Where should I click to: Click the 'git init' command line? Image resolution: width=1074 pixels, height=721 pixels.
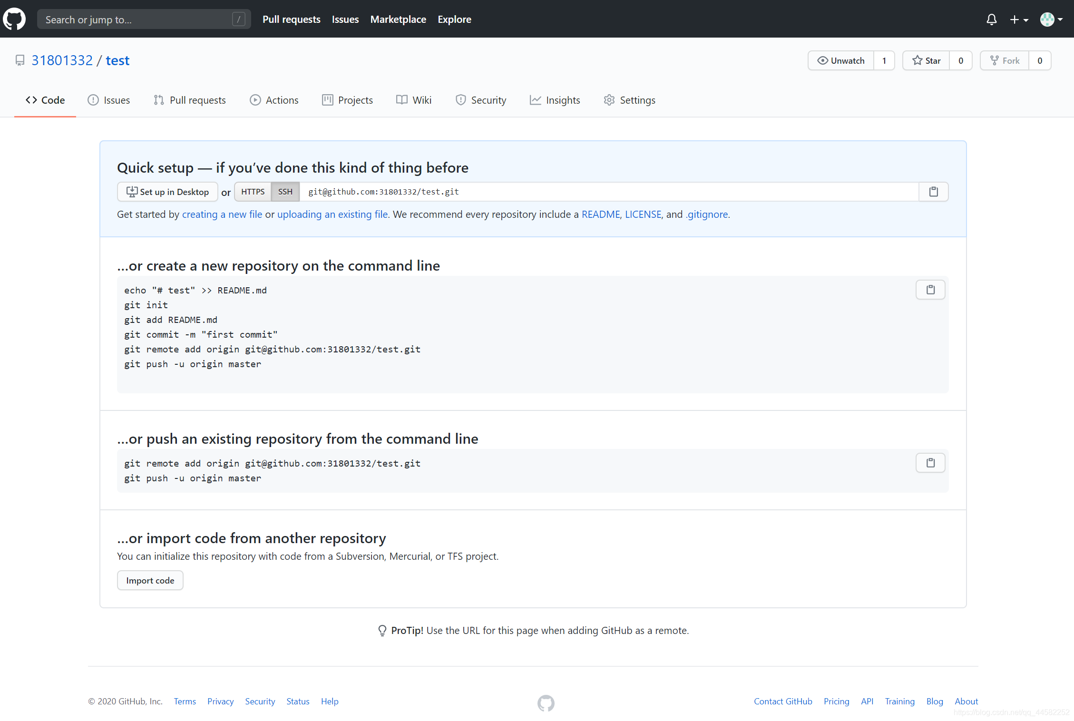pos(146,305)
